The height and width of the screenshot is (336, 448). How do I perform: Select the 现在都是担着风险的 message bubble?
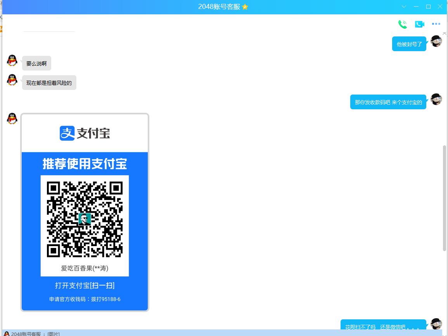pyautogui.click(x=49, y=83)
